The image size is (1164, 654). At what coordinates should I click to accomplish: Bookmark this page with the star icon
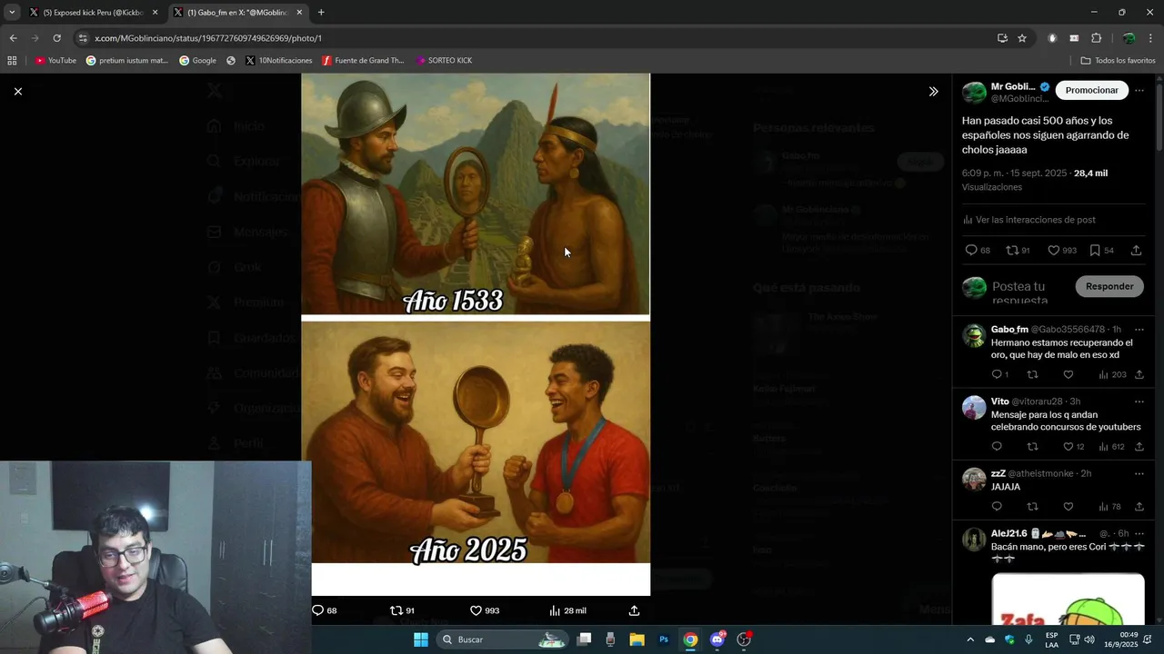click(1022, 38)
